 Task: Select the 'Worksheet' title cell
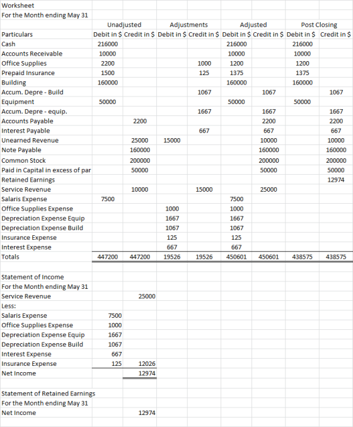pyautogui.click(x=18, y=6)
